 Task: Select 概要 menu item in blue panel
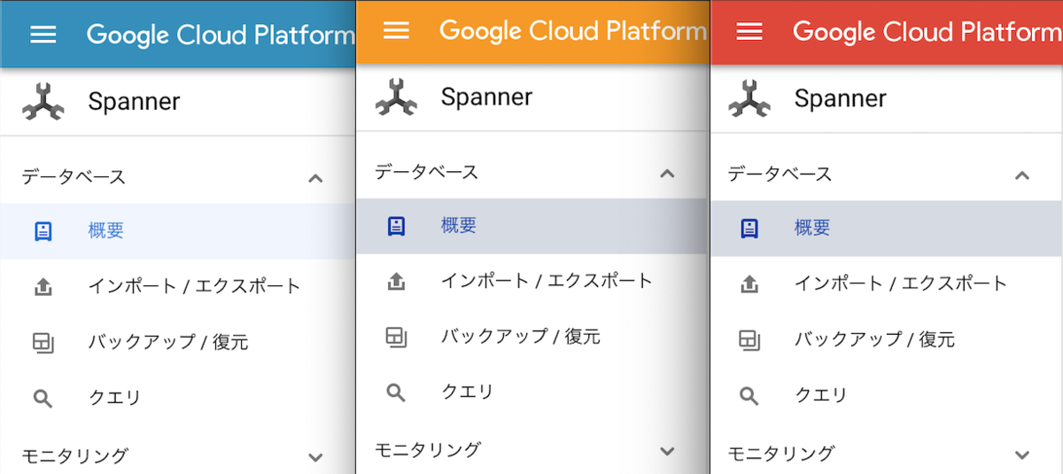pyautogui.click(x=177, y=231)
